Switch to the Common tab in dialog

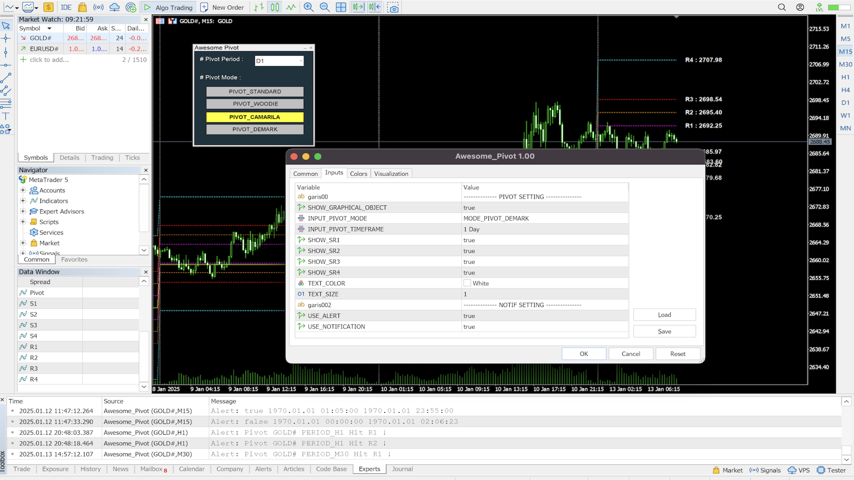click(x=305, y=174)
